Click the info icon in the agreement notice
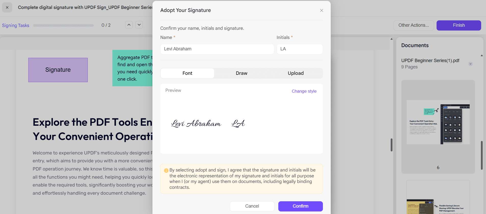Viewport: 486px width, 214px height. coord(166,170)
